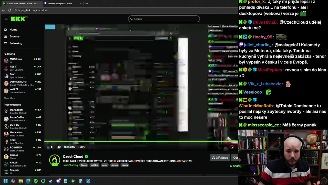Open Knut channel in Recommended list
The height and width of the screenshot is (185, 328).
(23, 141)
